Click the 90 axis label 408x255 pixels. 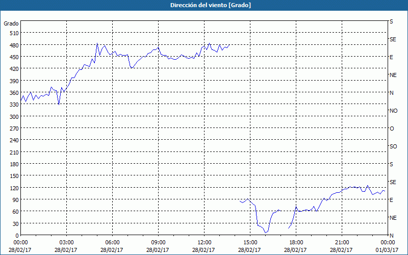(x=16, y=200)
